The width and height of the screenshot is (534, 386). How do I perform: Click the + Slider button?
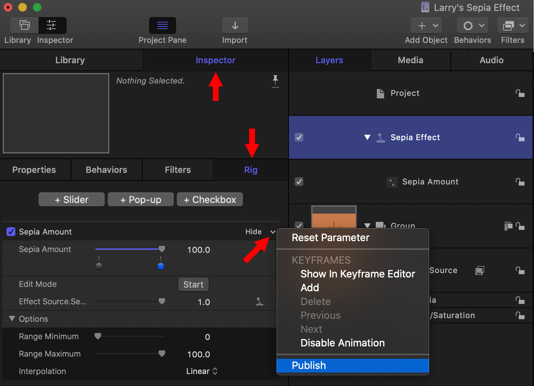click(72, 200)
